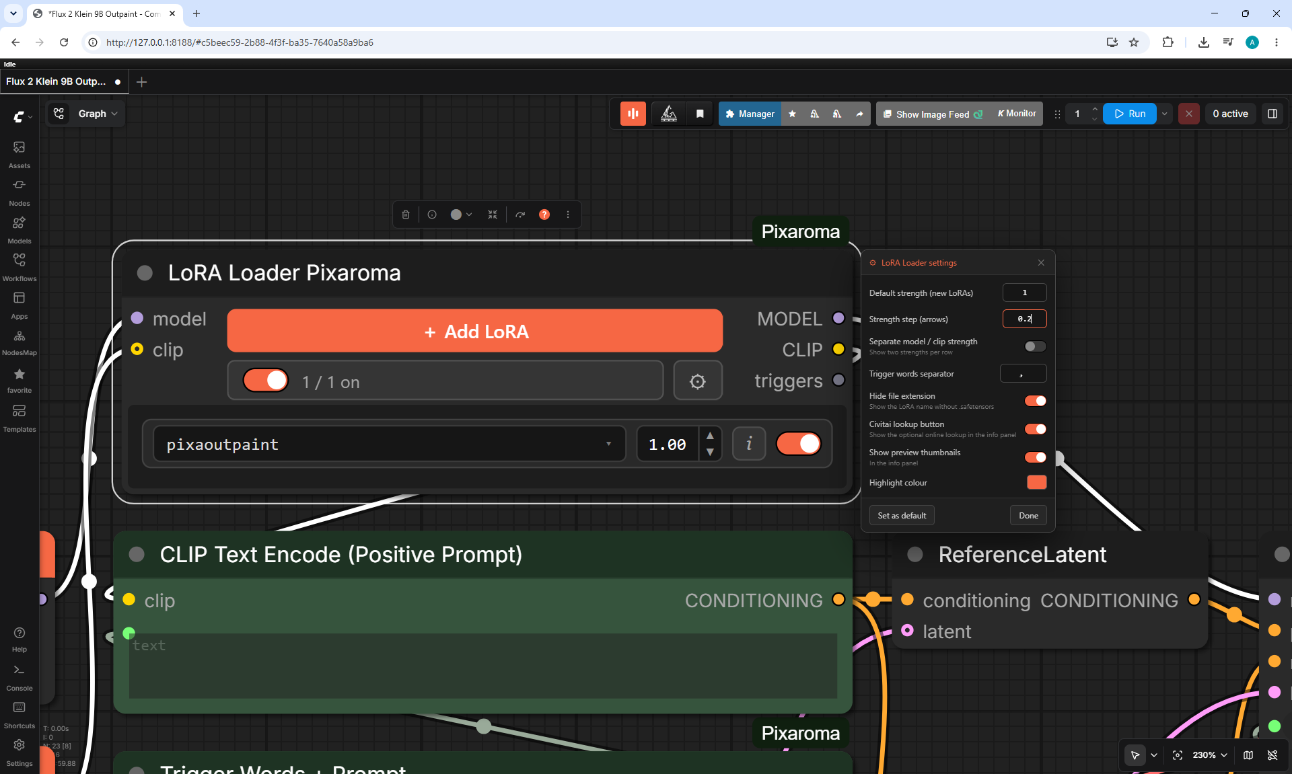Image resolution: width=1292 pixels, height=774 pixels.
Task: Select the Flux 2 Klein 9B Outpaint browser tab
Action: point(104,13)
